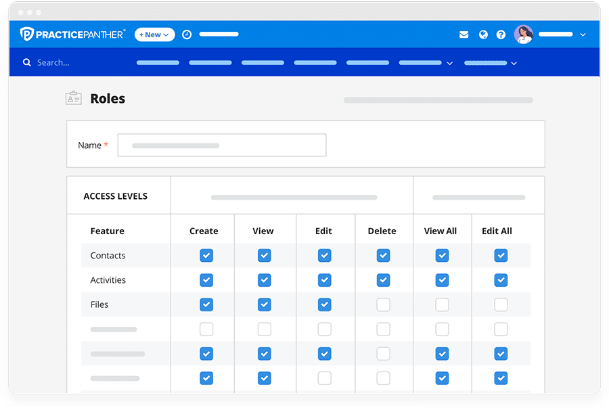Click the PracticePanther logo
The height and width of the screenshot is (410, 609).
click(x=72, y=35)
